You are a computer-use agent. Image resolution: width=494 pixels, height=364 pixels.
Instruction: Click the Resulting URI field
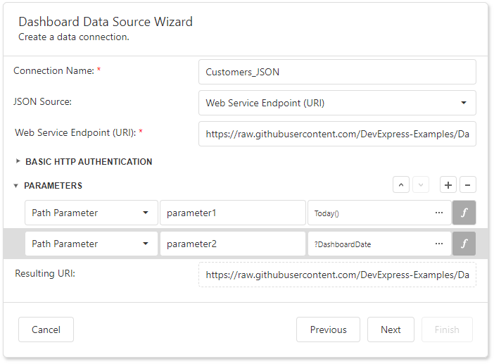pyautogui.click(x=337, y=275)
